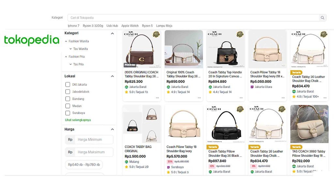Image resolution: width=334 pixels, height=187 pixels.
Task: Focus the Cari di Tokopedia search box
Action: pos(193,18)
